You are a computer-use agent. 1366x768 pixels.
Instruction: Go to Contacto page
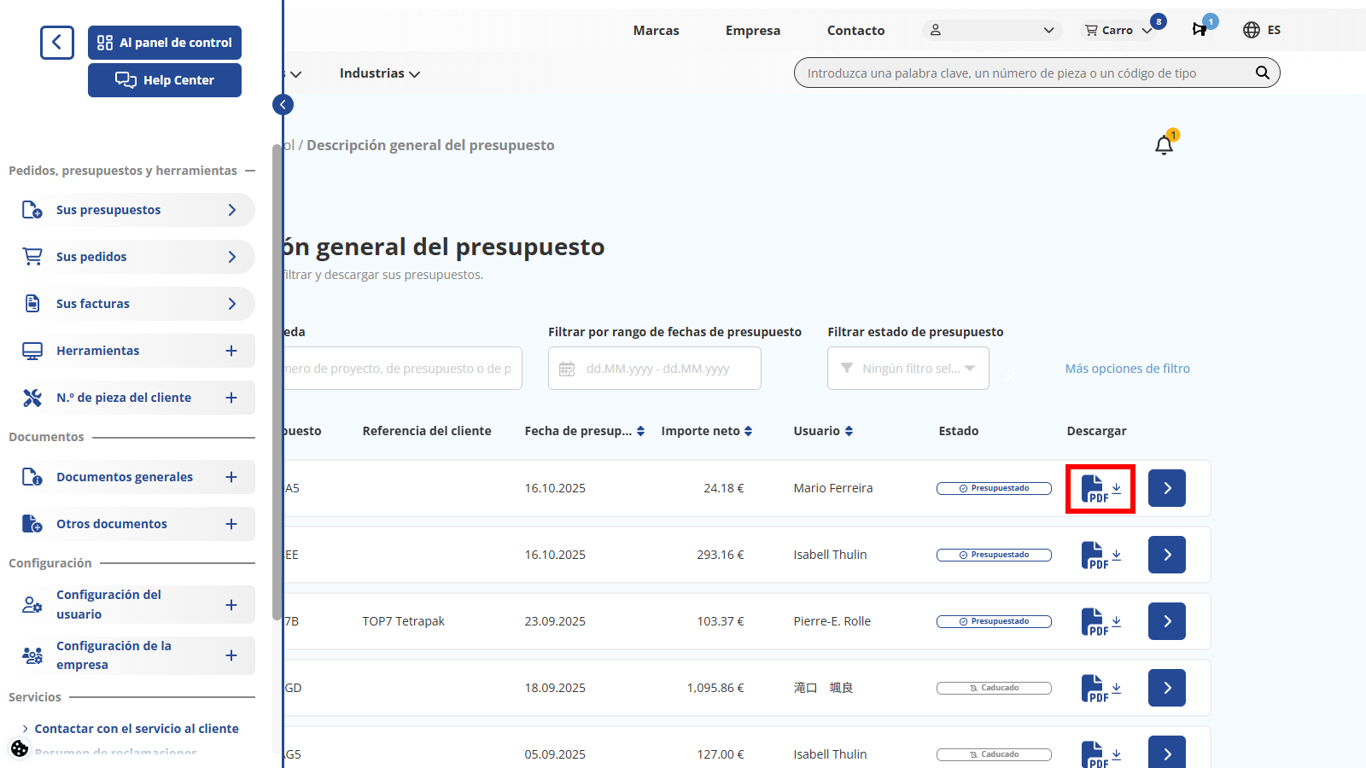tap(855, 31)
